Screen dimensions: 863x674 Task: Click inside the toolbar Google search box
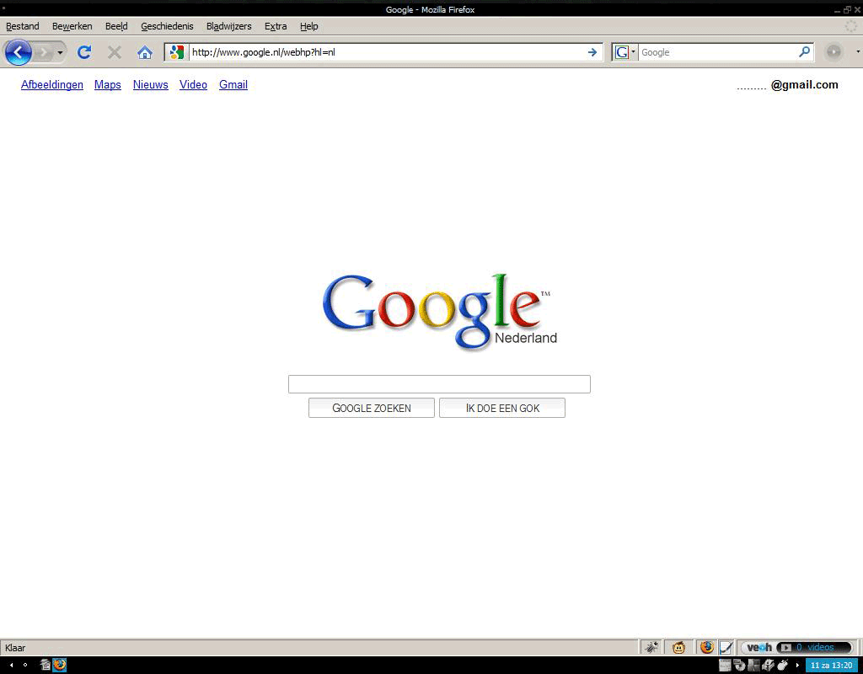coord(717,52)
